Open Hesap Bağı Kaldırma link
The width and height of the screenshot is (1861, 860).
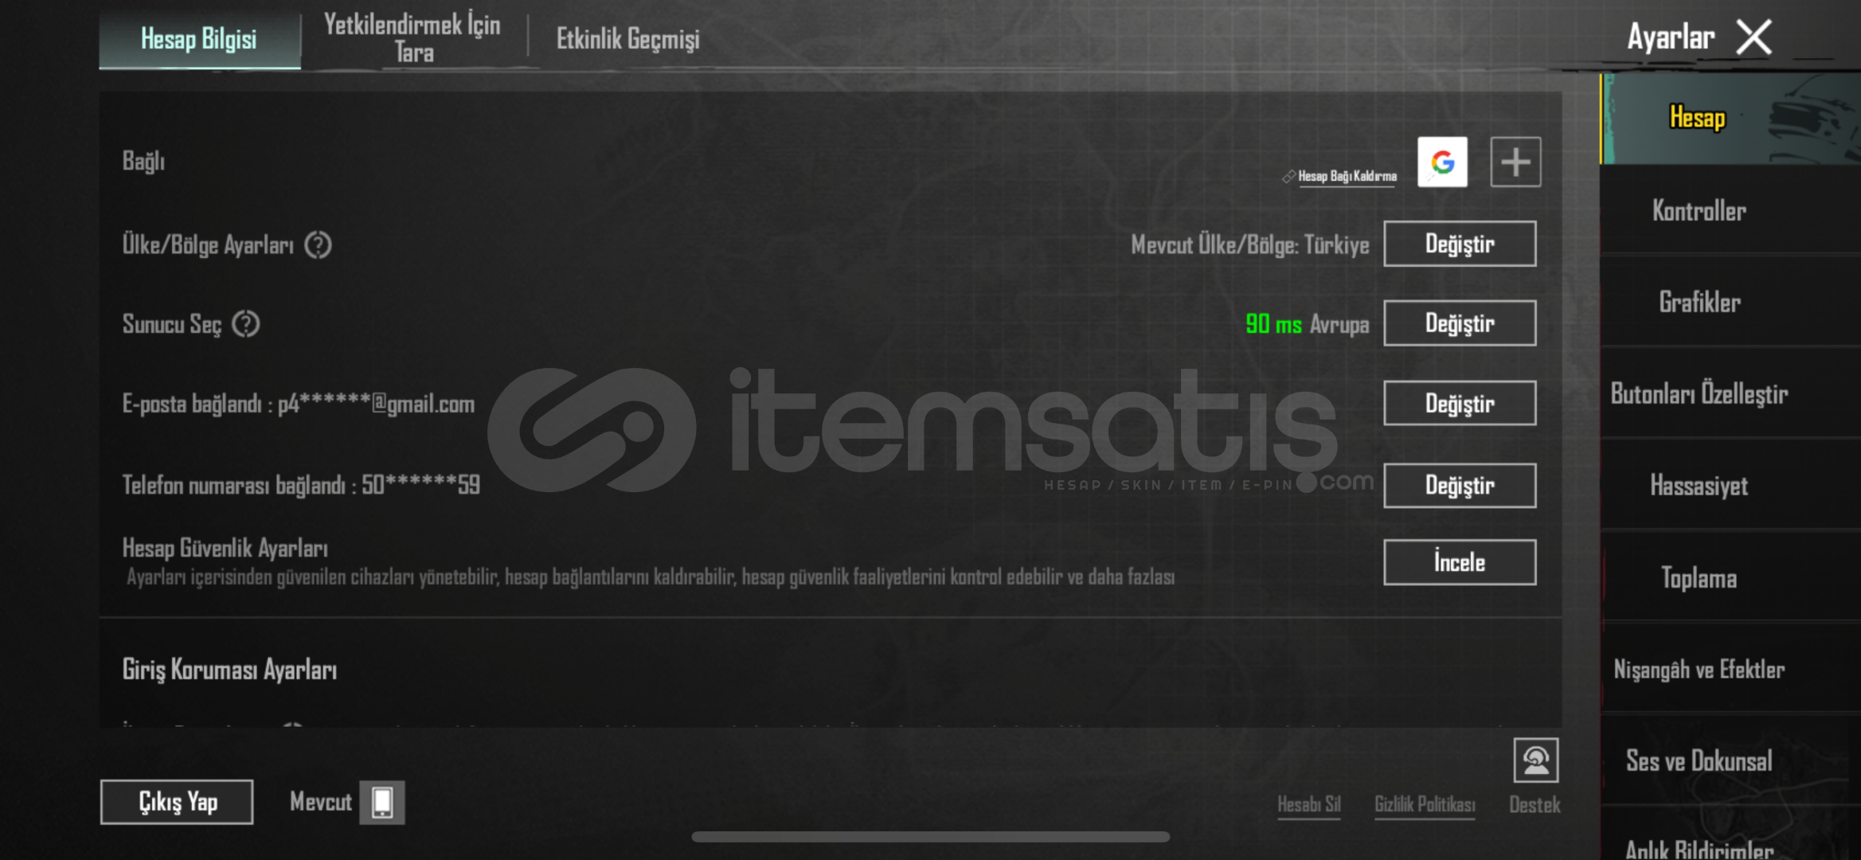coord(1347,177)
